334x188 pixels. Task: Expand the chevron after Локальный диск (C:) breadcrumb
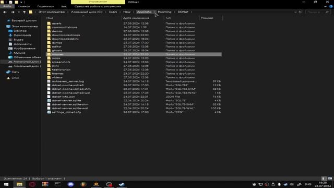click(105, 12)
